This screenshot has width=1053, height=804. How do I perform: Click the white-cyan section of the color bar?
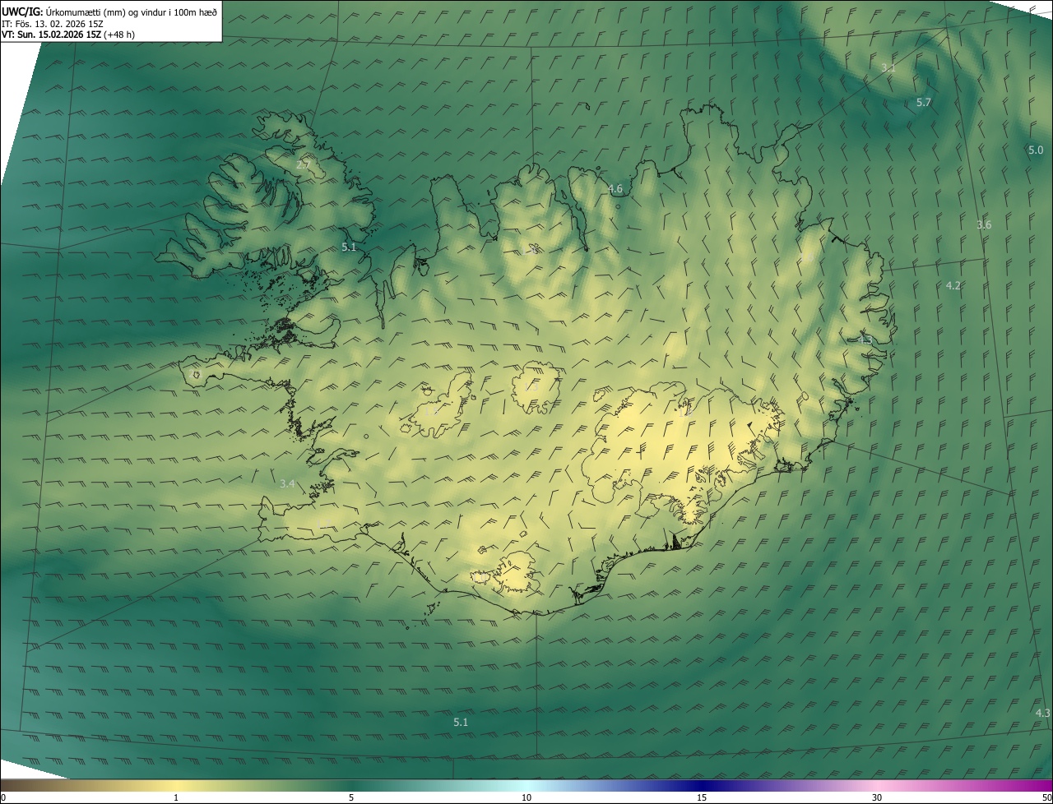click(x=526, y=785)
